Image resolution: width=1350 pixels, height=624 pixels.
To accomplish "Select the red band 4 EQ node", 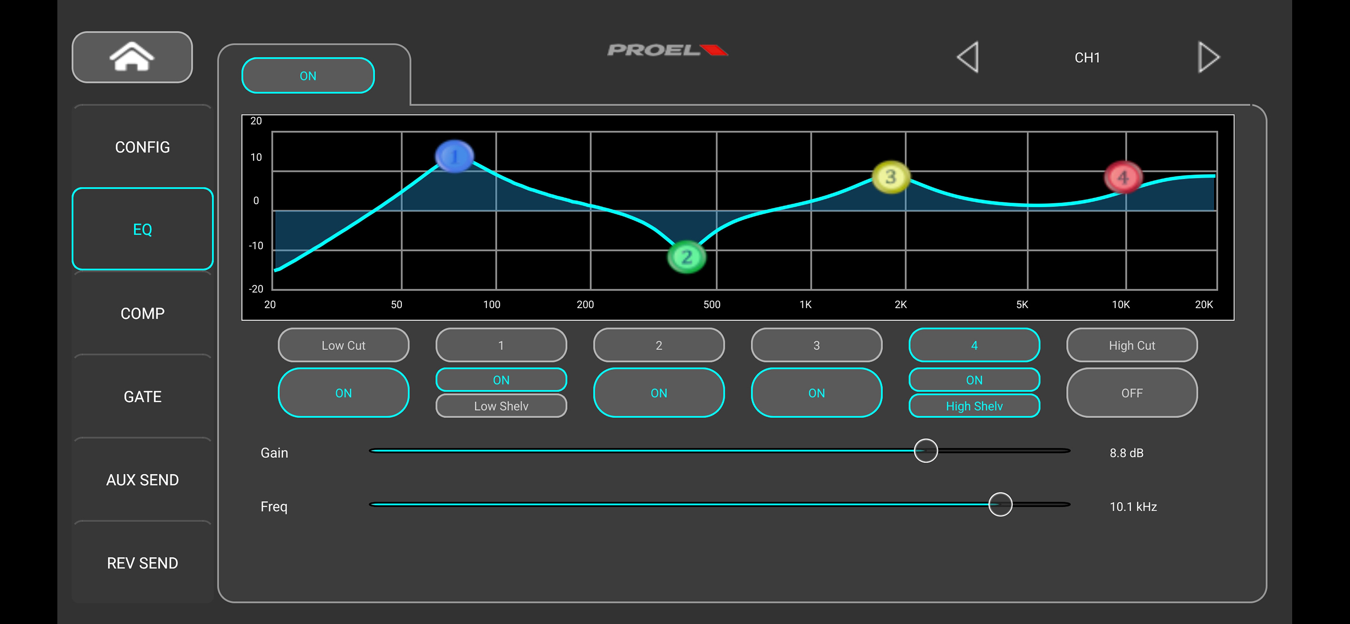I will [1123, 177].
